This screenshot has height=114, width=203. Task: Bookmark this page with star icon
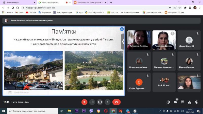coord(179,8)
